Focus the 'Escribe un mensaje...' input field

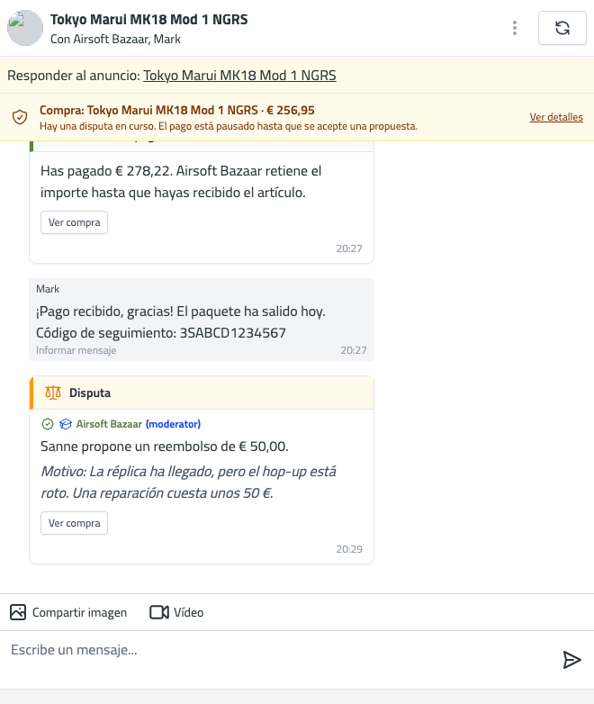click(278, 660)
